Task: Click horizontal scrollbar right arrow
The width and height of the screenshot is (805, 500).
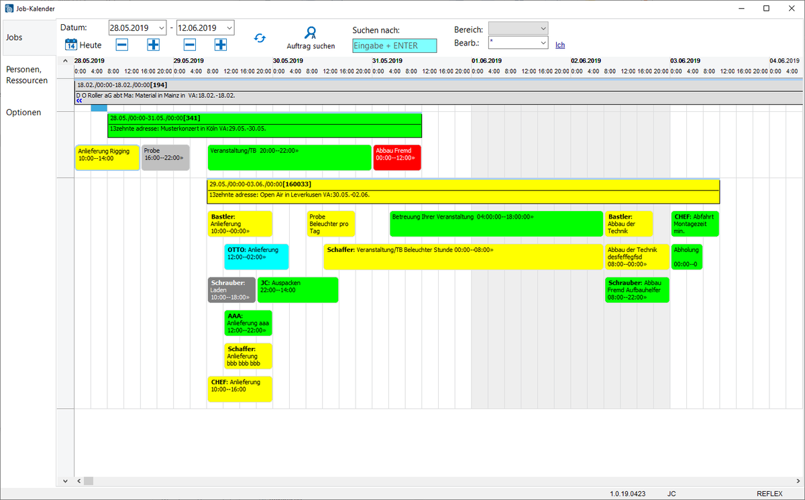Action: [798, 481]
